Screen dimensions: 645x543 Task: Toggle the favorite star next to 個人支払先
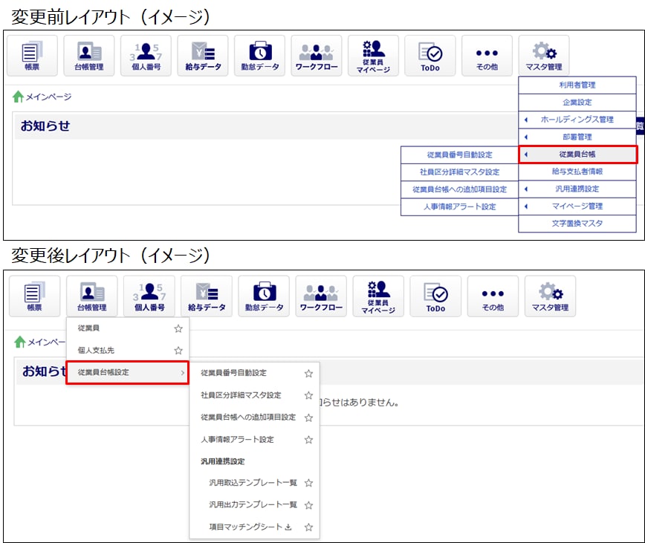[x=178, y=350]
